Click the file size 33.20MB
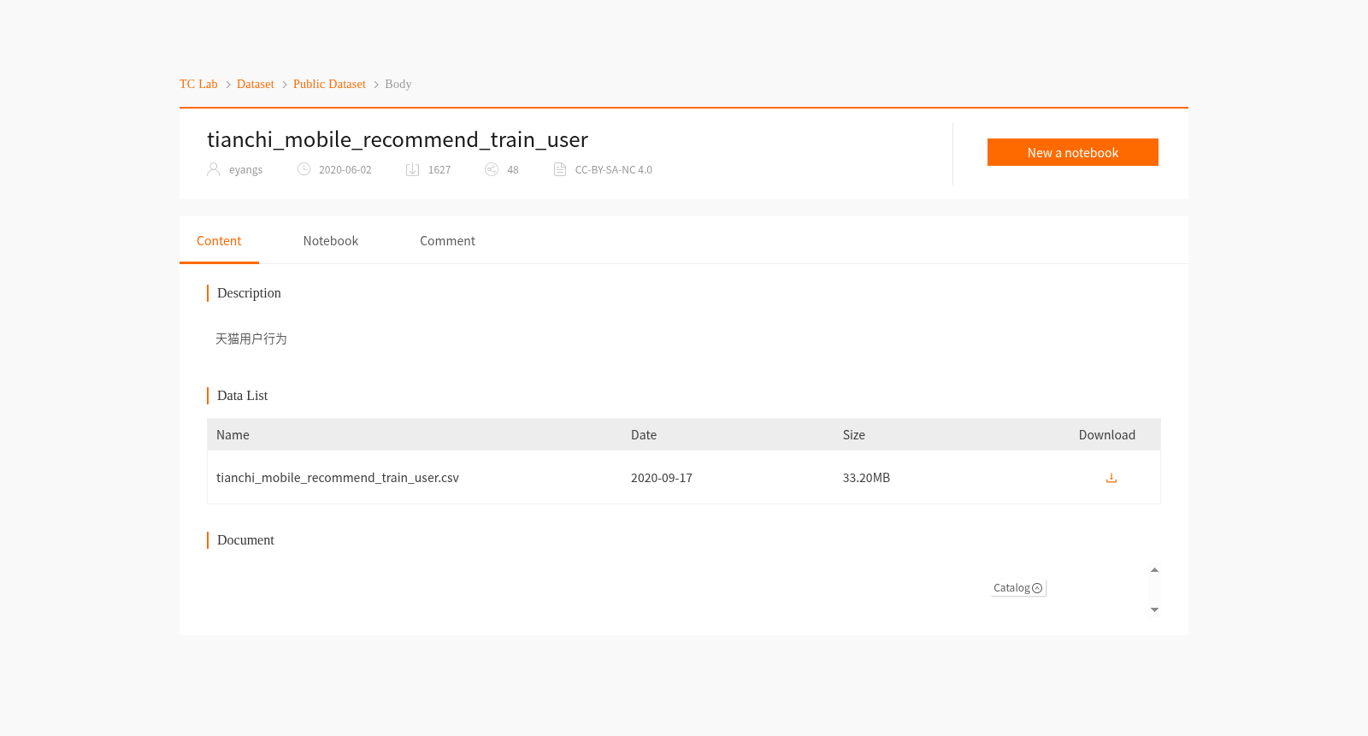The height and width of the screenshot is (736, 1368). click(866, 478)
